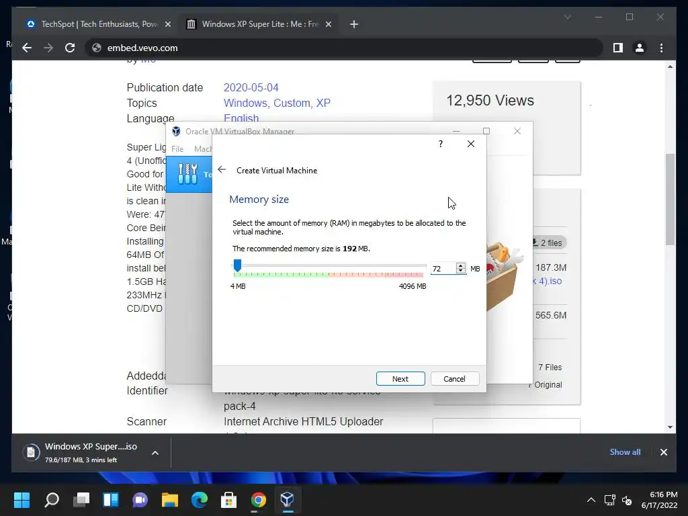Follow the XP topic link
The image size is (688, 516).
pyautogui.click(x=323, y=103)
